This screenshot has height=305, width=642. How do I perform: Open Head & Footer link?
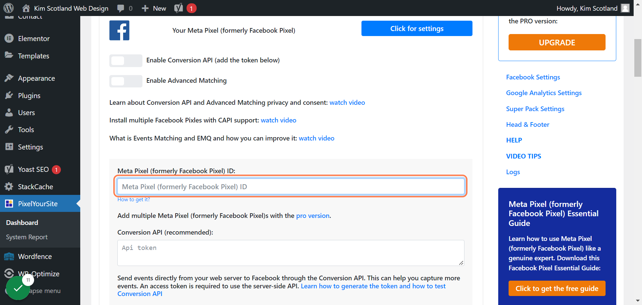point(528,124)
